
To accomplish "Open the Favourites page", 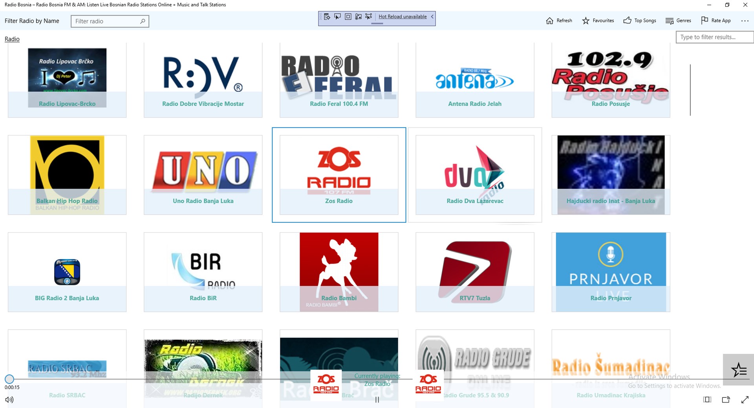I will tap(598, 20).
